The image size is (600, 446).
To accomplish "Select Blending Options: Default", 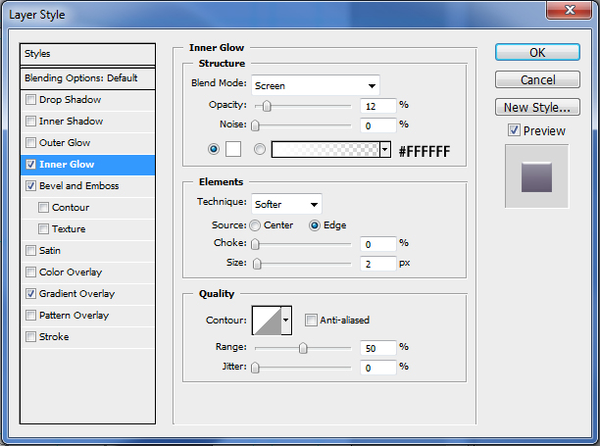I will coord(87,78).
